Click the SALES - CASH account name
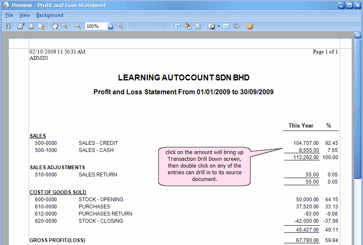Image resolution: width=363 pixels, height=245 pixels. (x=96, y=150)
